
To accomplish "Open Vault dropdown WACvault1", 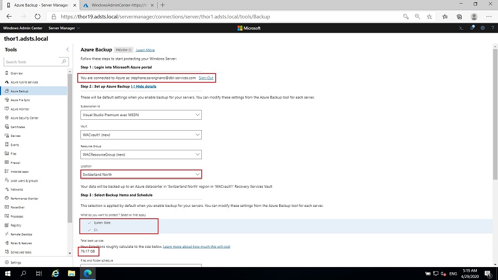I will pos(141,135).
